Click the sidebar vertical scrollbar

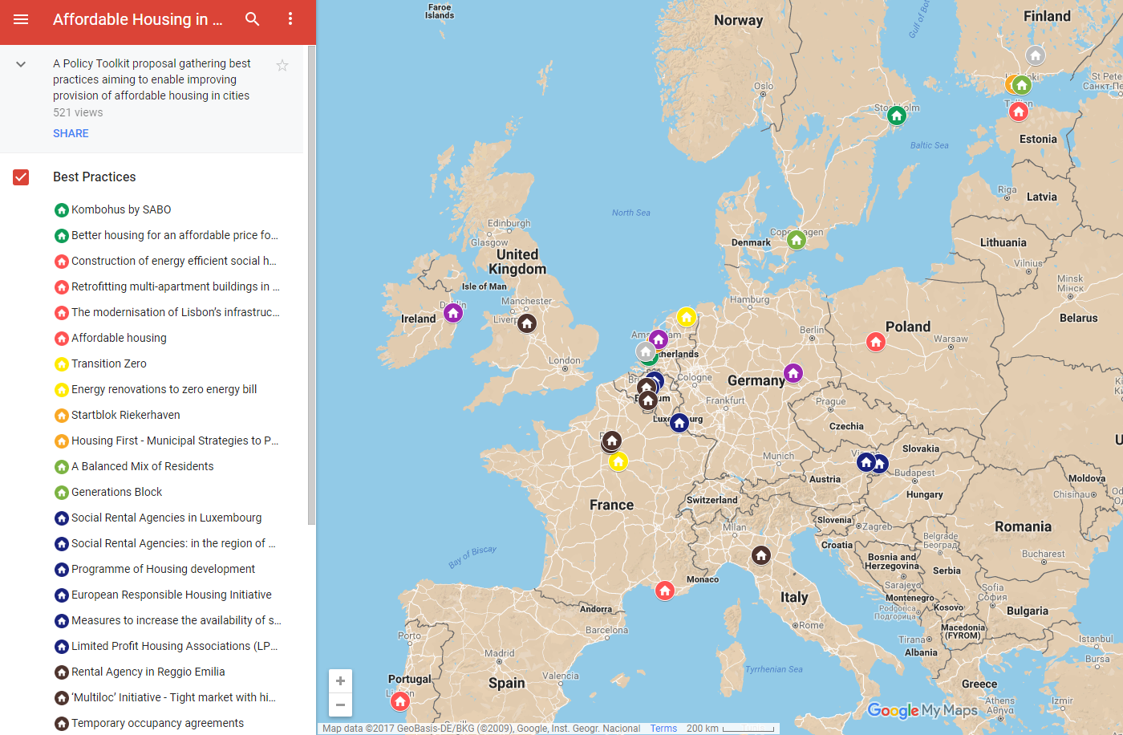tap(312, 285)
